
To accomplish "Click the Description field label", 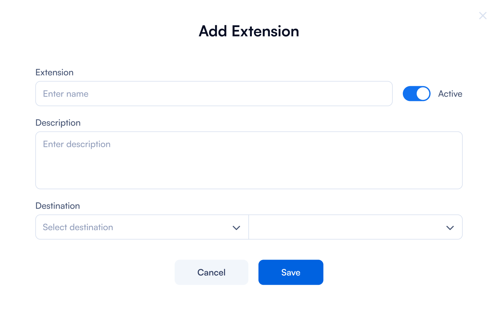I will tap(58, 123).
